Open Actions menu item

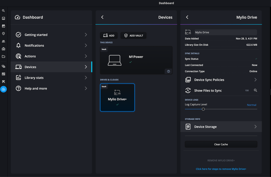(51, 56)
